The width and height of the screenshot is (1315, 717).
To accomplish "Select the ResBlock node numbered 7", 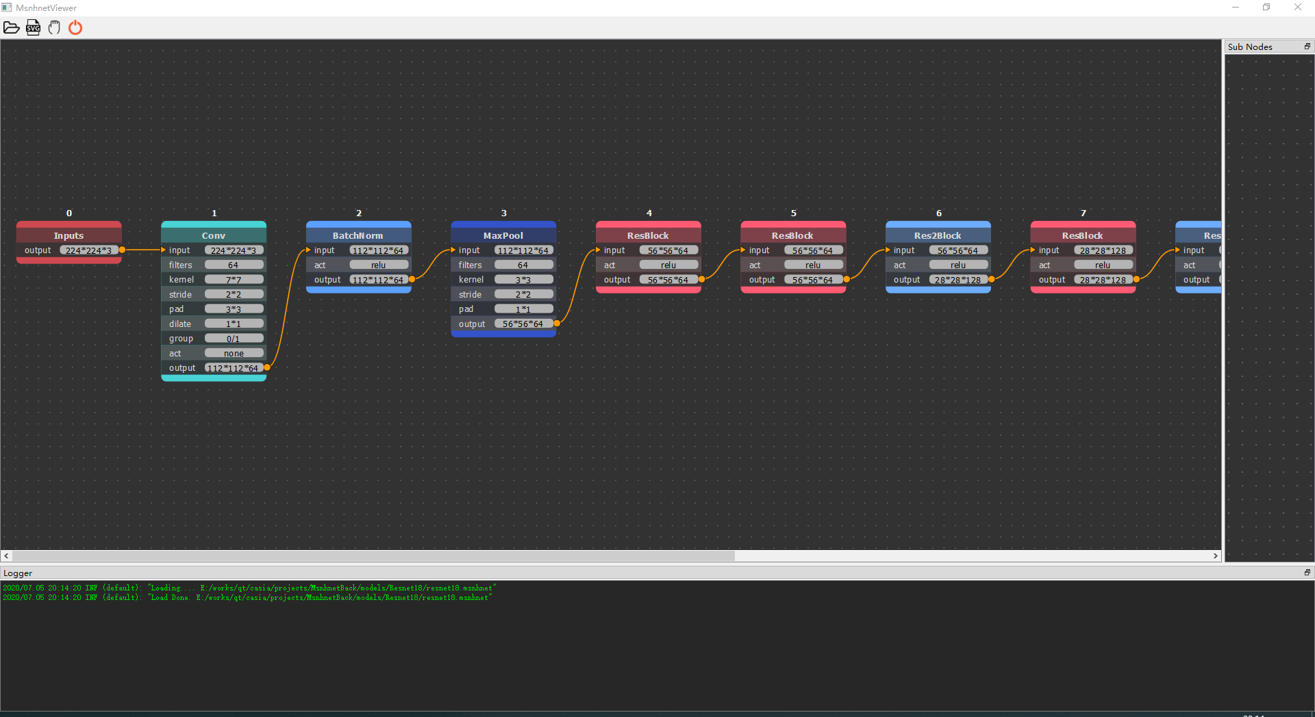I will click(1083, 235).
